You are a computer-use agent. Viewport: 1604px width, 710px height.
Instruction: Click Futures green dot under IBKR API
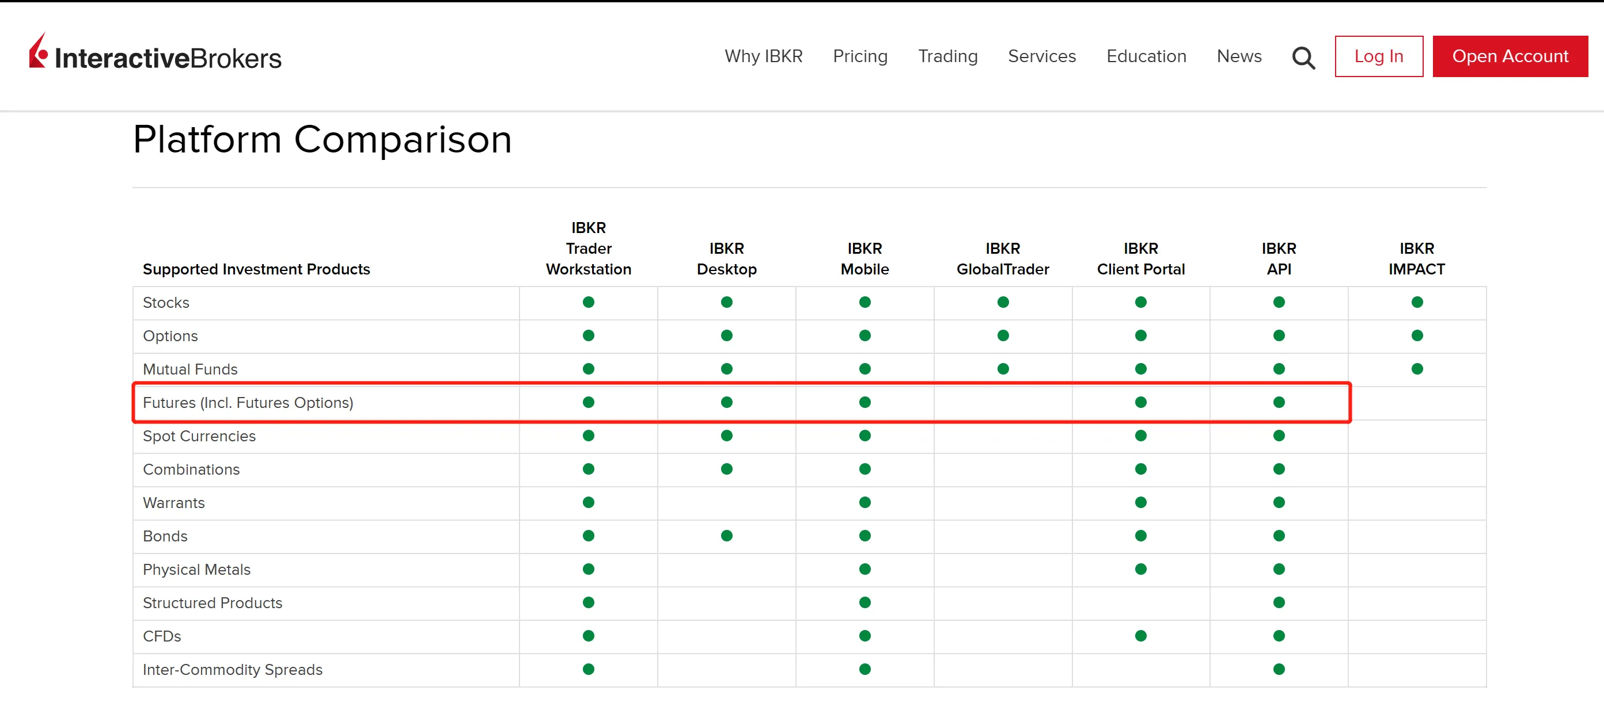tap(1279, 403)
